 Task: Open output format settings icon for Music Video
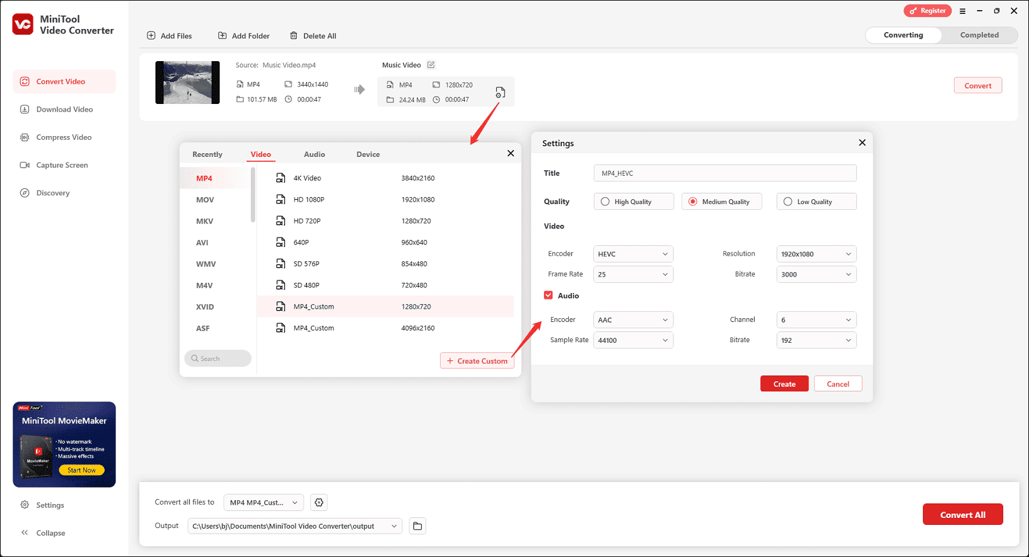click(500, 92)
